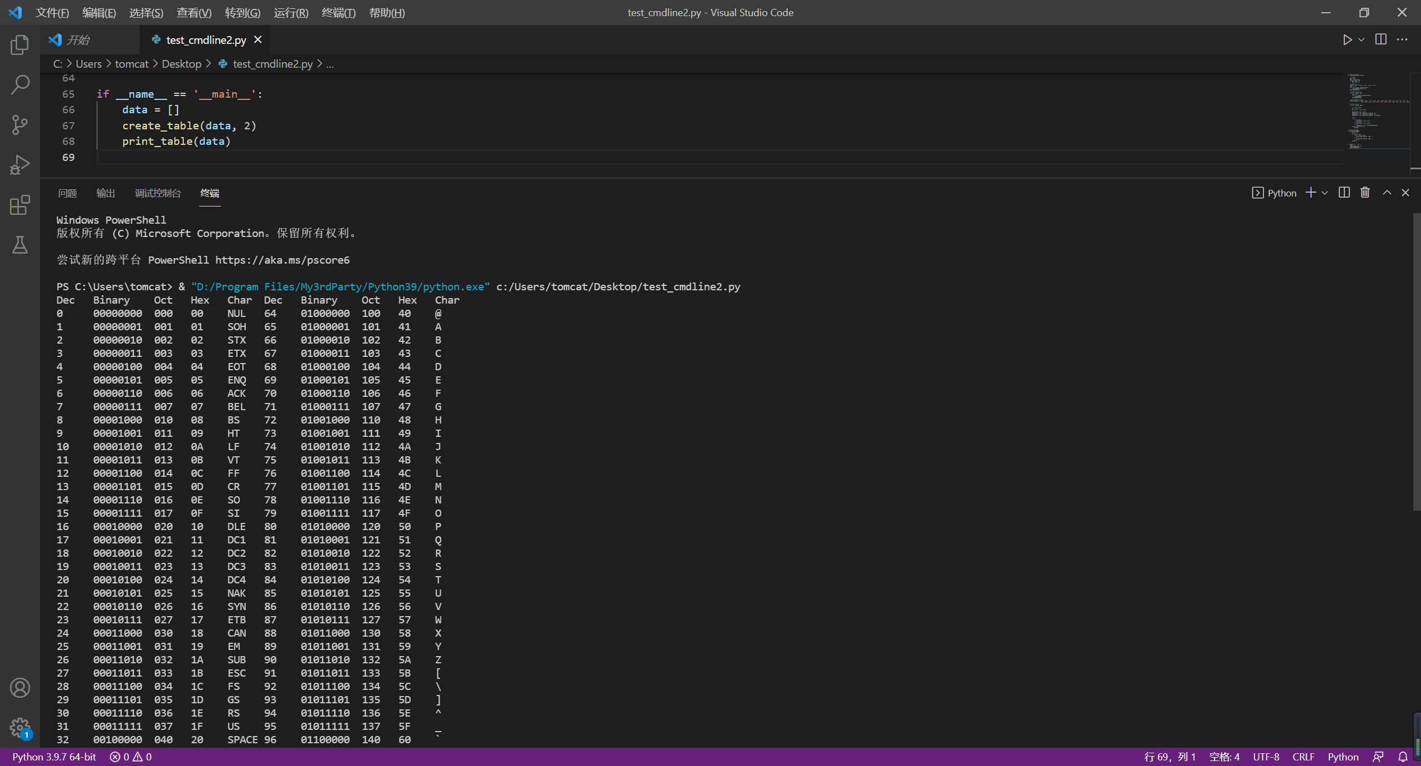Screen dimensions: 1421x766
Task: Switch to the 调试控制台 panel tab
Action: [x=158, y=193]
